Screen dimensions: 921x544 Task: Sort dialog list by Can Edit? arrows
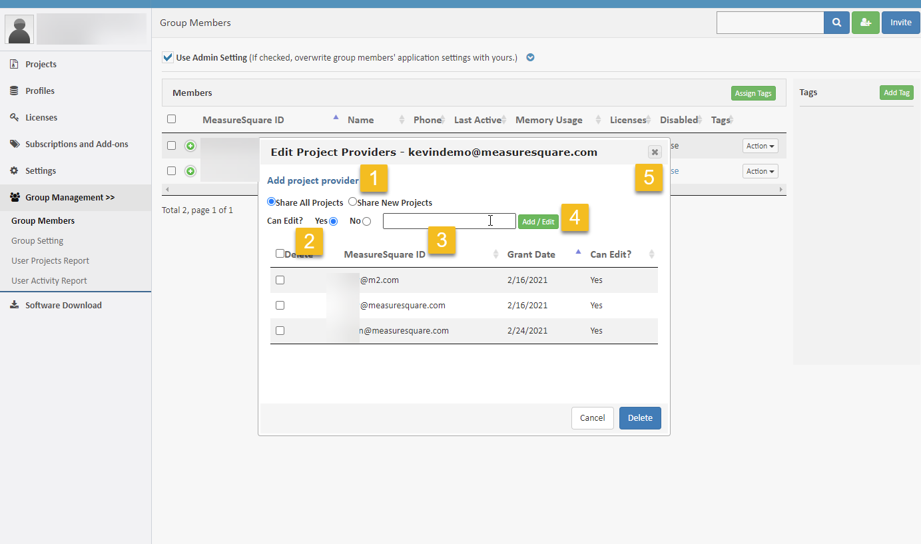point(652,254)
